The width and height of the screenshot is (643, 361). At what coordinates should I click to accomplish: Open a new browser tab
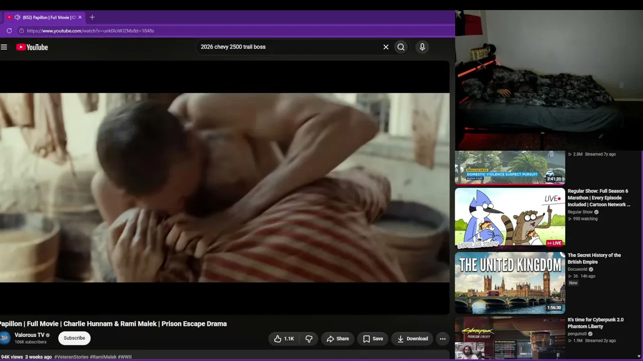92,17
